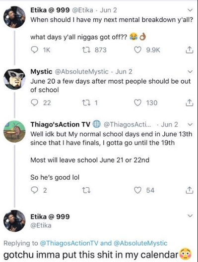The image size is (198, 262).
Task: View Mystic's profile picture
Action: point(14,79)
